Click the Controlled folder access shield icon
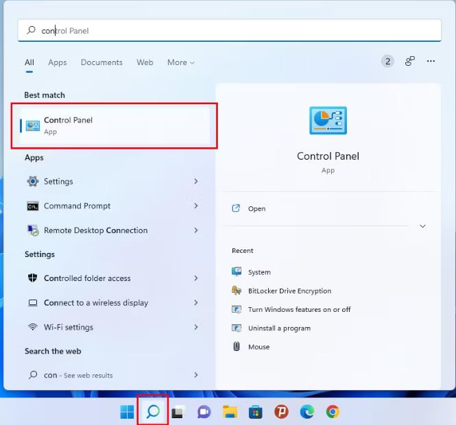The image size is (456, 425). tap(33, 278)
